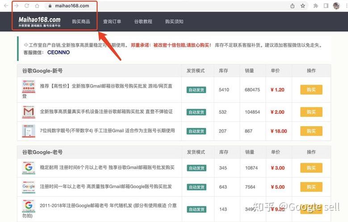Click 自动发货 badge in the ¥1.20 row

[x=196, y=90]
